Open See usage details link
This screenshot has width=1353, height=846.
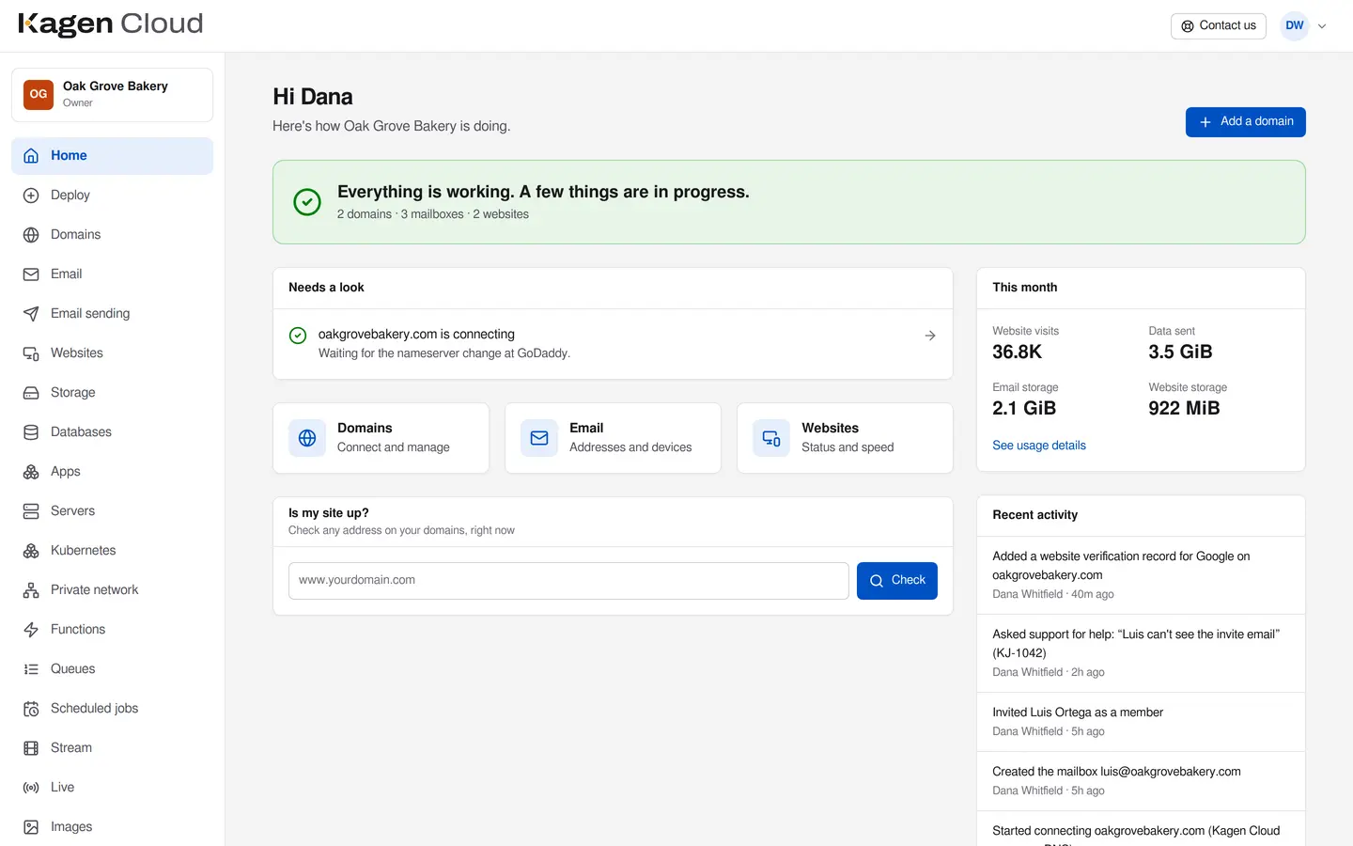coord(1039,446)
